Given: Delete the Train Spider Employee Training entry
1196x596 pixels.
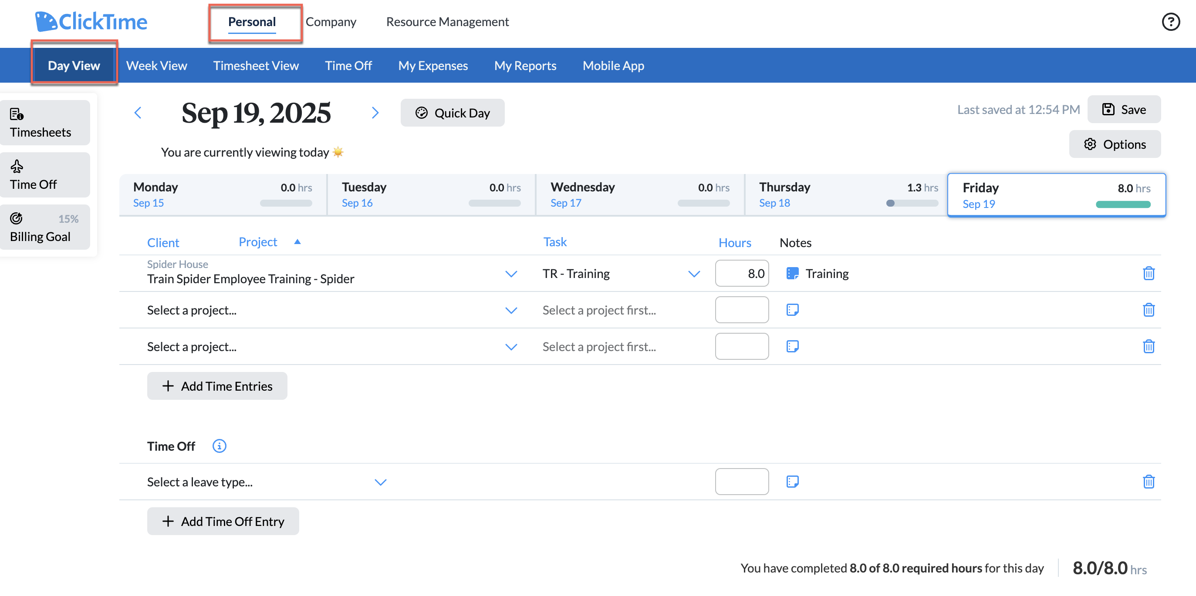Looking at the screenshot, I should (x=1148, y=273).
